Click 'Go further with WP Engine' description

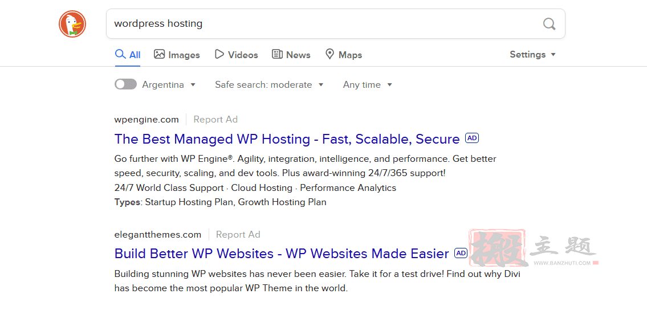point(306,166)
